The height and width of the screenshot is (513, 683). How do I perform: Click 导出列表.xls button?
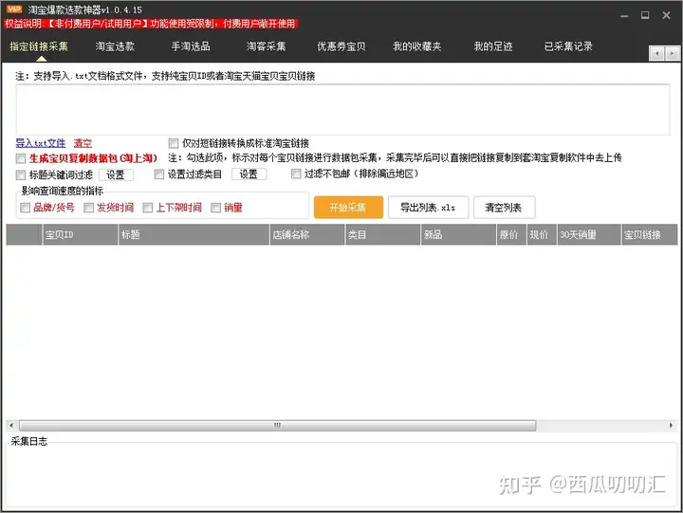click(x=428, y=208)
